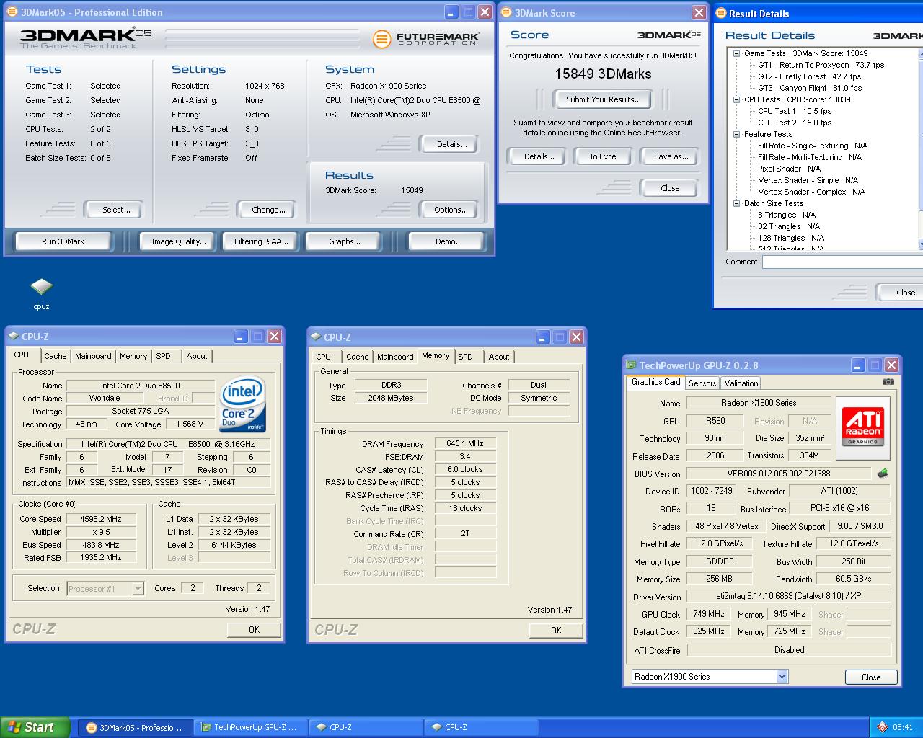923x738 pixels.
Task: Select the About tab in right CPU-Z
Action: (498, 357)
